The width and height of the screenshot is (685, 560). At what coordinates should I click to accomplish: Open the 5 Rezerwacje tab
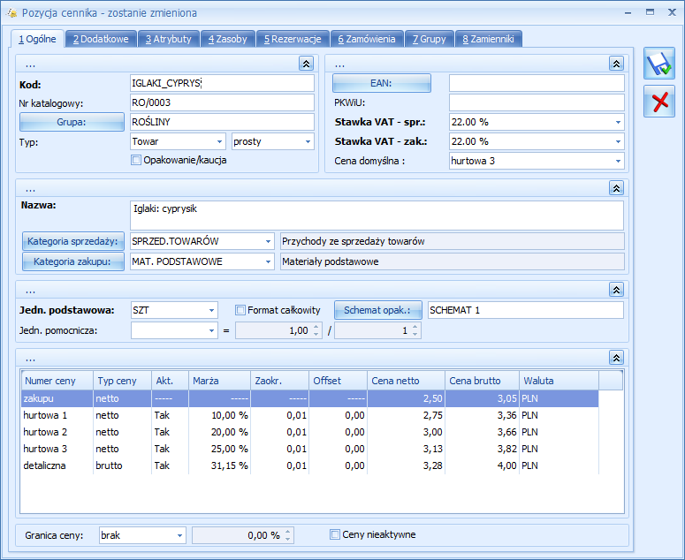coord(293,39)
